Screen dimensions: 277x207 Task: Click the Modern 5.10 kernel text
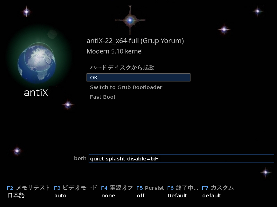point(115,51)
